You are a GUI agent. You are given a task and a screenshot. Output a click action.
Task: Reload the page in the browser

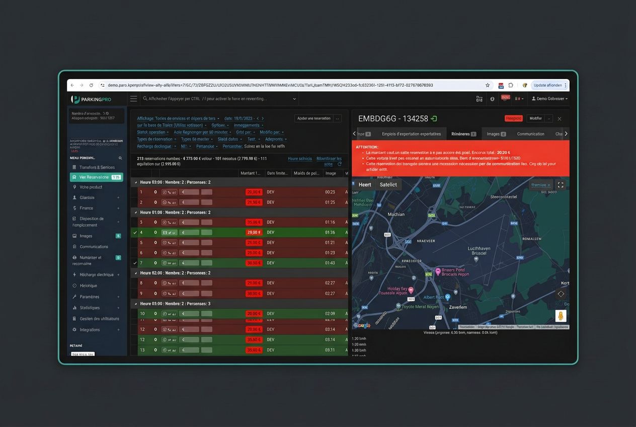click(x=91, y=85)
